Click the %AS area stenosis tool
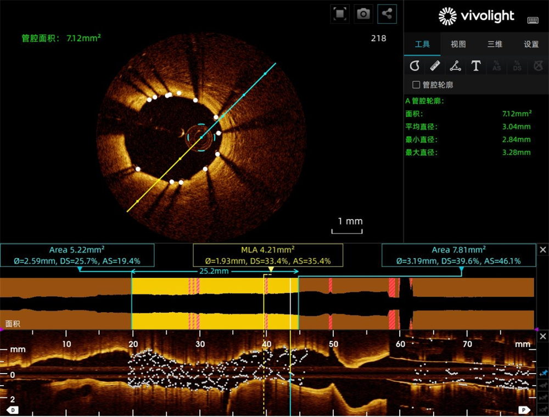This screenshot has height=417, width=549. (x=496, y=65)
